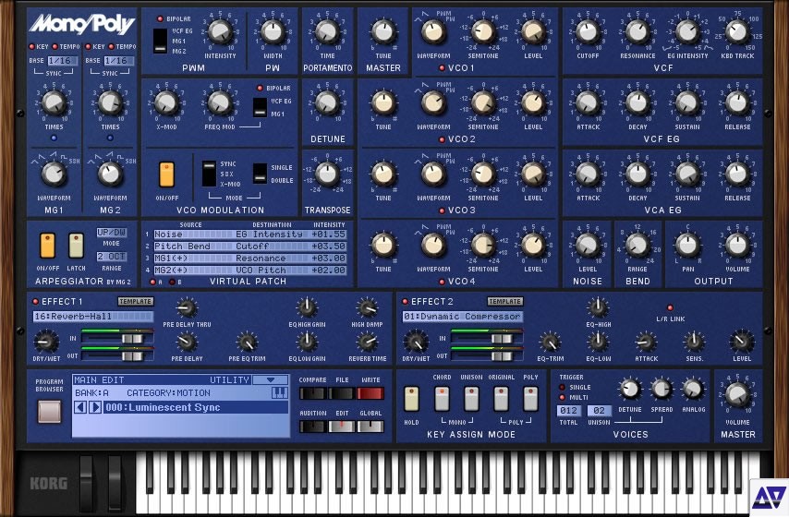Click the Noise Level knob

click(588, 245)
